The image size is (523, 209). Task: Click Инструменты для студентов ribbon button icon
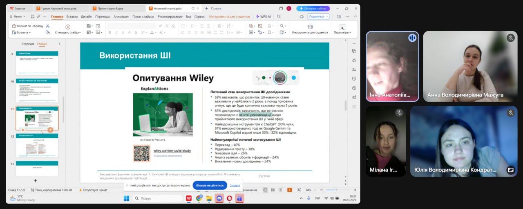click(310, 26)
